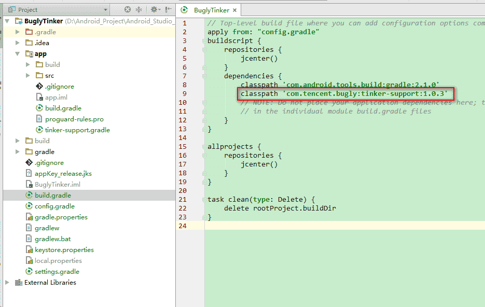
Task: Click the app build.gradle file icon
Action: [39, 108]
